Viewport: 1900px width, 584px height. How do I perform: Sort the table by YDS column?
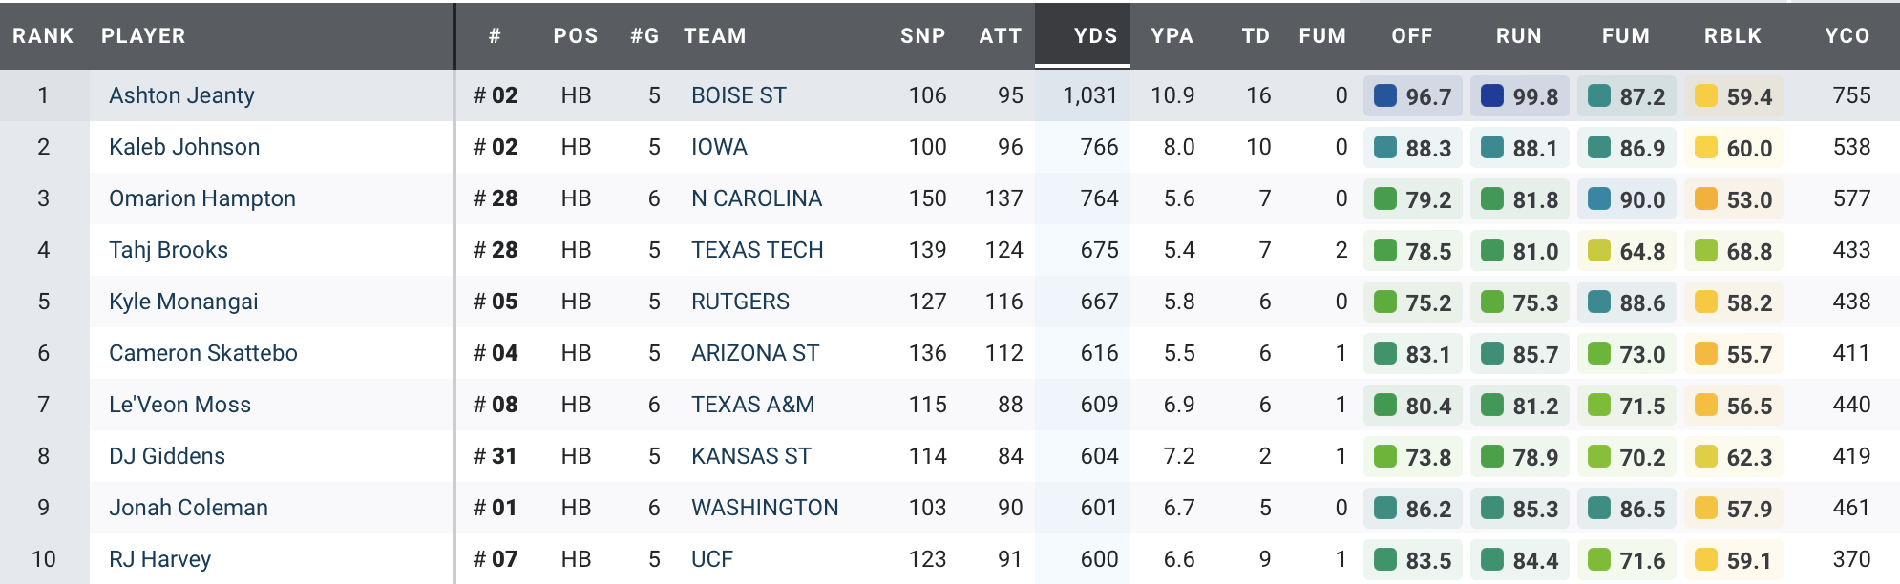click(1094, 36)
